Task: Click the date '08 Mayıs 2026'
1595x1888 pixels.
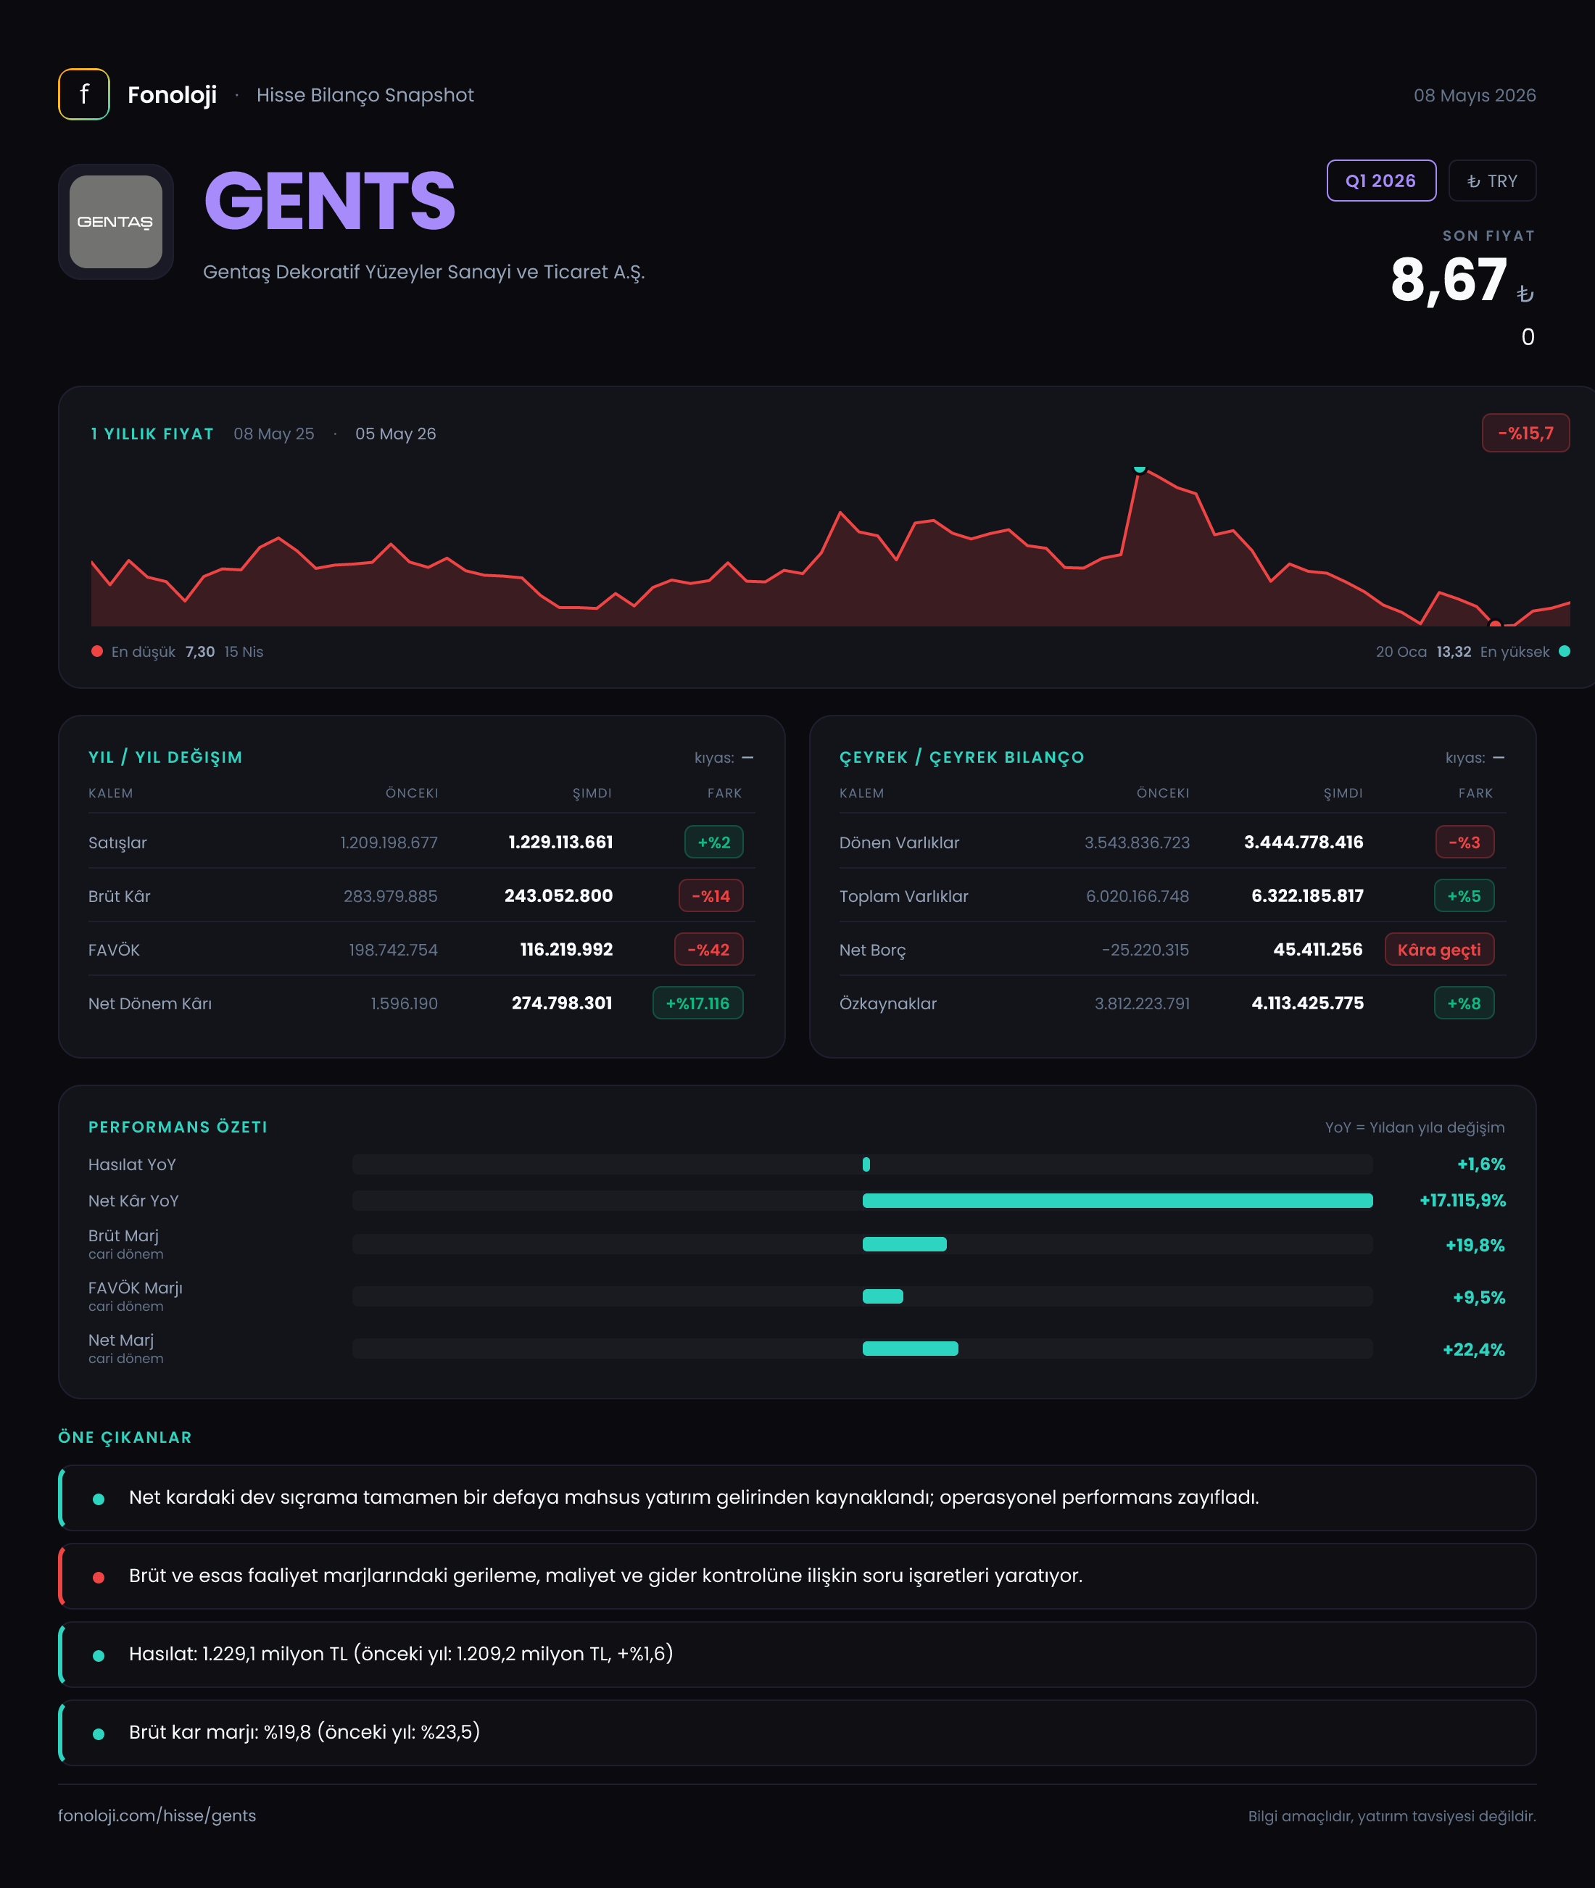Action: (x=1475, y=95)
